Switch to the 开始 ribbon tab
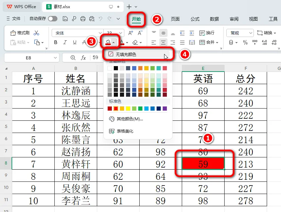Viewport: 281px width, 212px height. 136,19
